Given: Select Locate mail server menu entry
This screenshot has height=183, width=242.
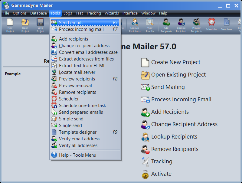Looking at the screenshot, I should (x=85, y=72).
